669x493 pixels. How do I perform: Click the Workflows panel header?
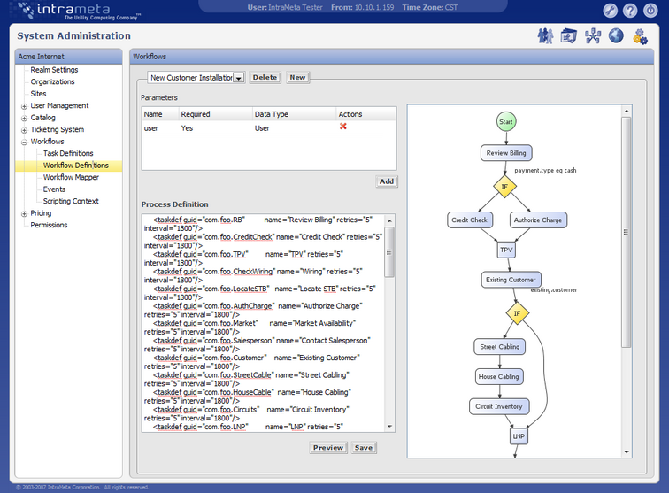click(392, 57)
